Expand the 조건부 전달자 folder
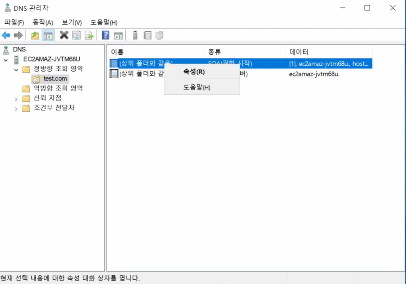406x284 pixels. (x=16, y=109)
